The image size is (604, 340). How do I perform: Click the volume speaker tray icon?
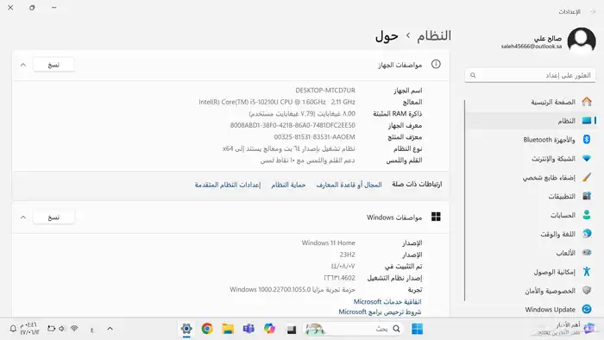click(61, 329)
